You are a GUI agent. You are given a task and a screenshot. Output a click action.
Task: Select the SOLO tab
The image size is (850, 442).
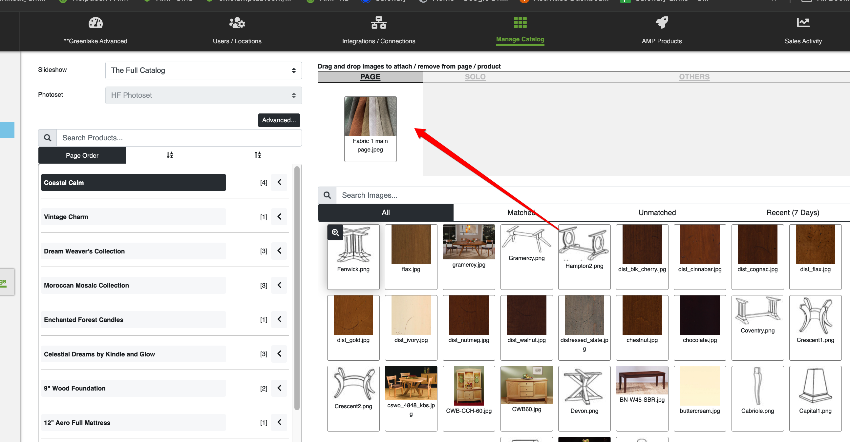tap(475, 77)
